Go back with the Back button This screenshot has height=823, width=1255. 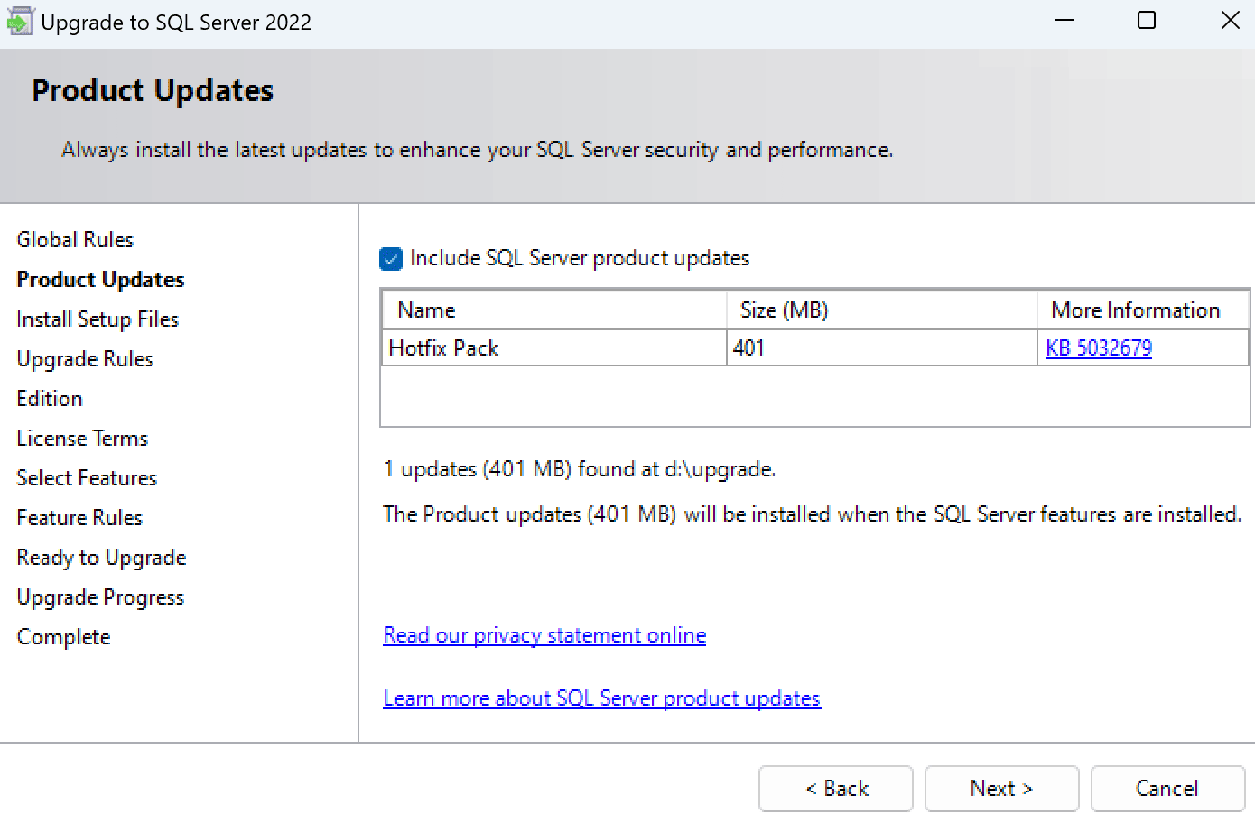click(836, 789)
